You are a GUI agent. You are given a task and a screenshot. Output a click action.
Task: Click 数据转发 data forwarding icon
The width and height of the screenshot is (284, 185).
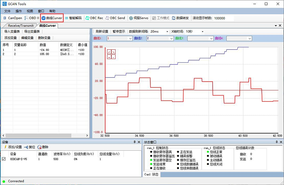point(180,18)
